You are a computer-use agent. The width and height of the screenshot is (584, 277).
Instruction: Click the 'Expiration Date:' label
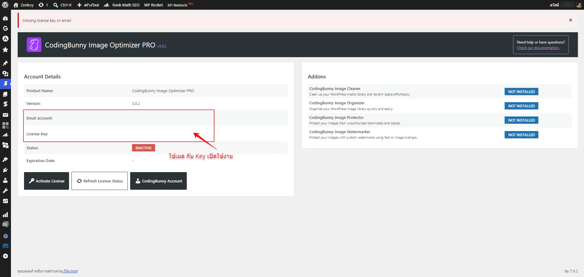tap(41, 161)
